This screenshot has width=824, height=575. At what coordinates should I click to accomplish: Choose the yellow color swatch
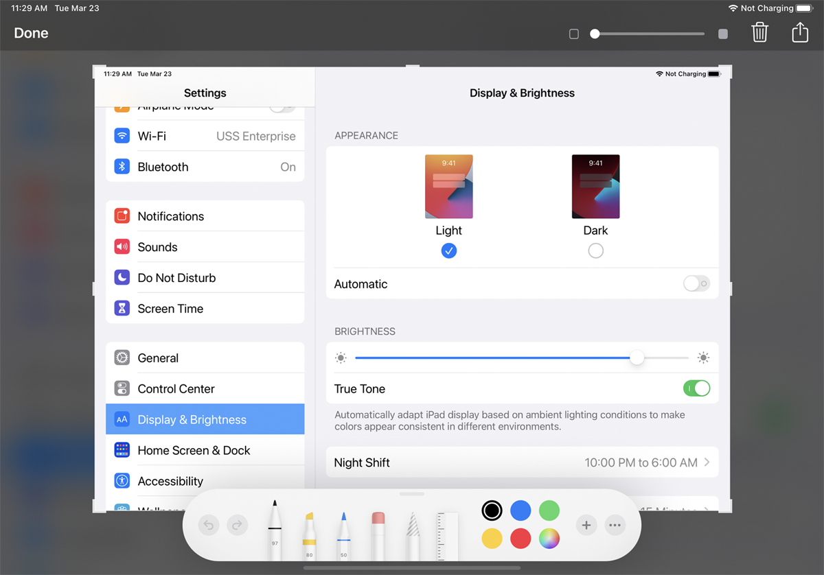point(492,539)
